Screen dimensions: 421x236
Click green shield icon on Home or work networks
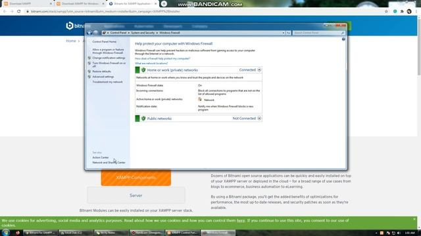143,70
